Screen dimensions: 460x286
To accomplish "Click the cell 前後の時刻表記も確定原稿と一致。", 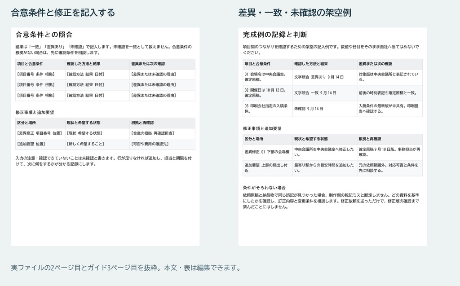I will tap(389, 92).
